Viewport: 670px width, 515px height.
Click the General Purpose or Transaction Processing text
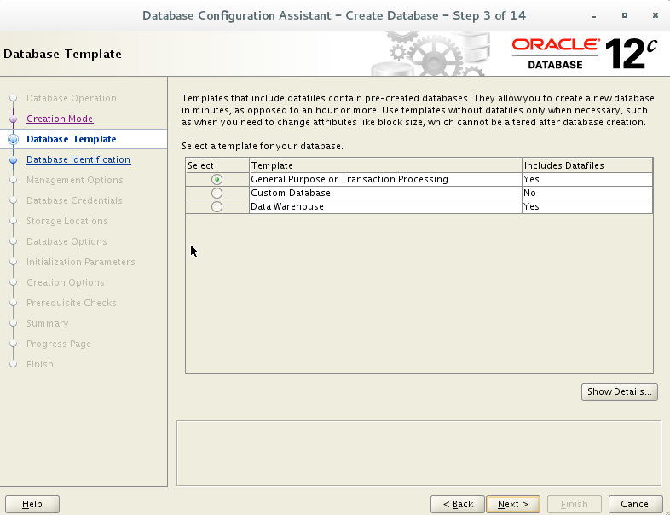(x=349, y=179)
